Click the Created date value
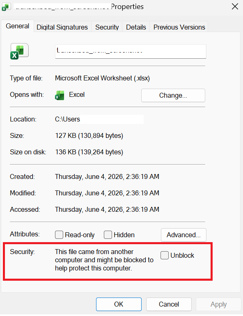This screenshot has height=316, width=243. (107, 177)
